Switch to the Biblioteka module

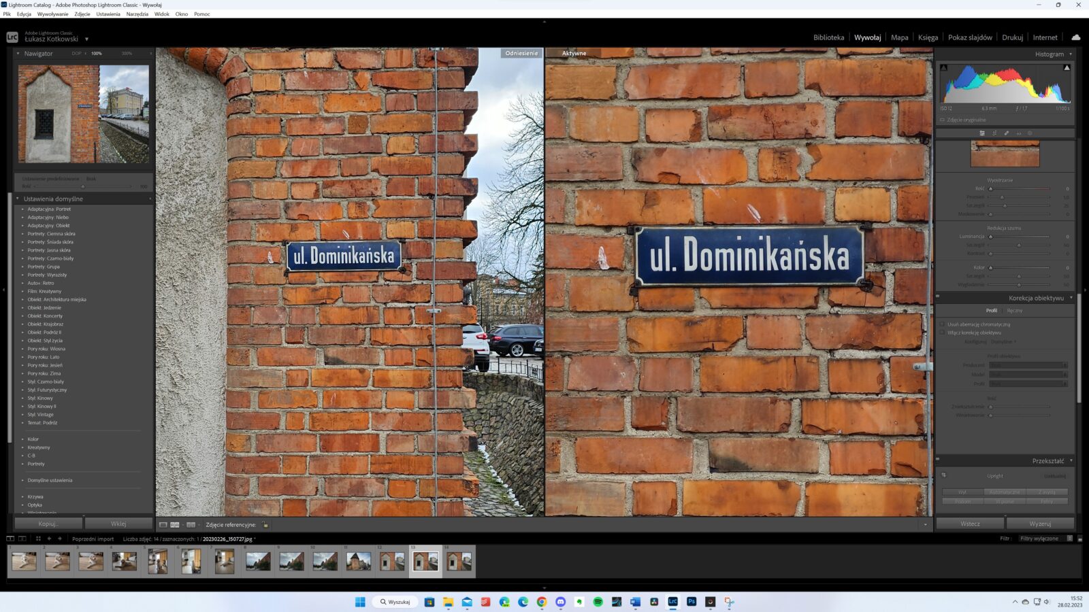[x=828, y=37]
